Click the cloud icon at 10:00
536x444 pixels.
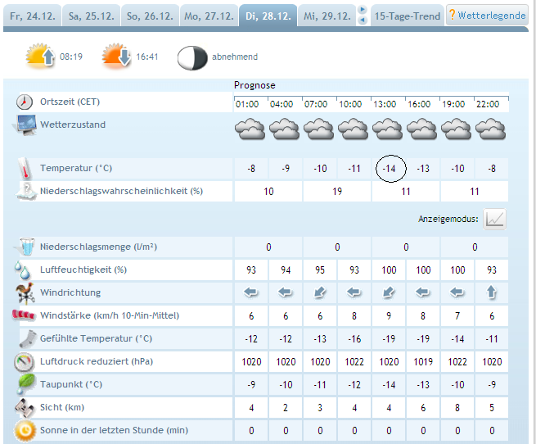click(354, 129)
